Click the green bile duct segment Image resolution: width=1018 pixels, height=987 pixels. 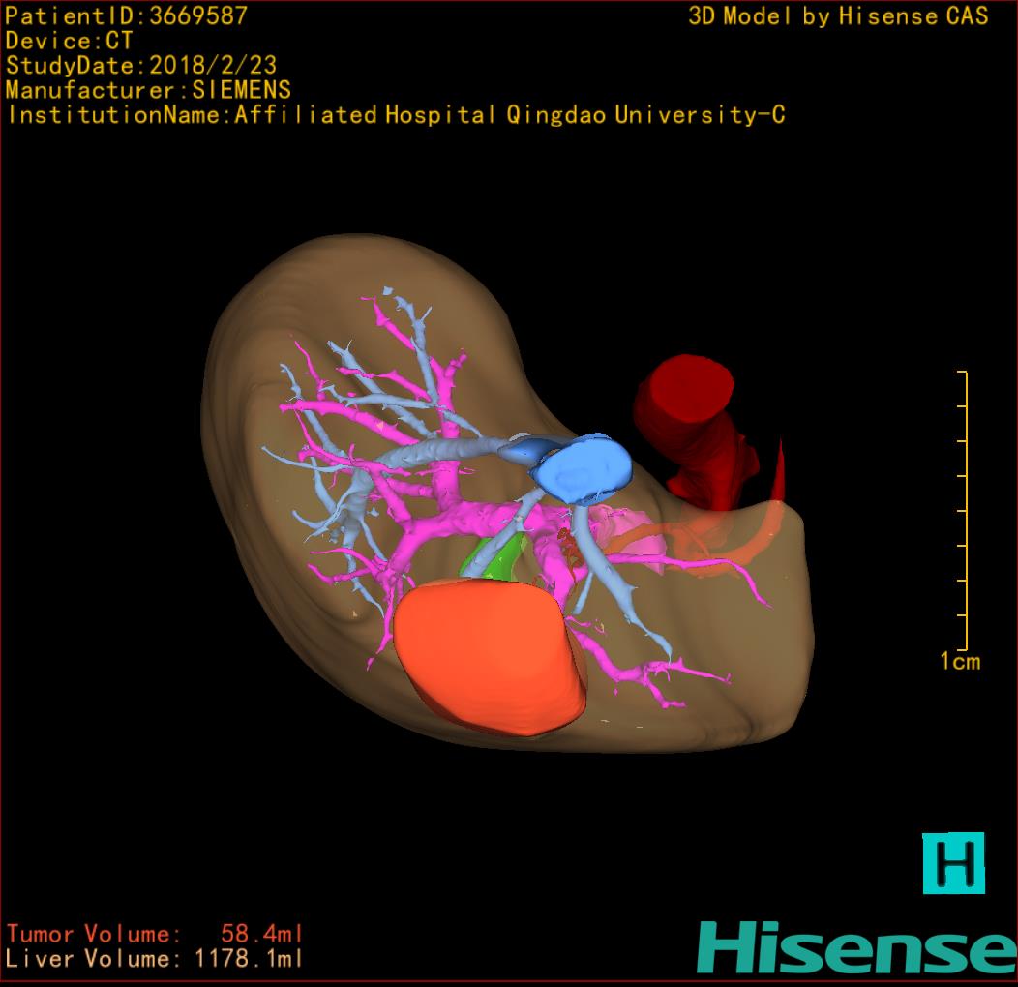[494, 558]
